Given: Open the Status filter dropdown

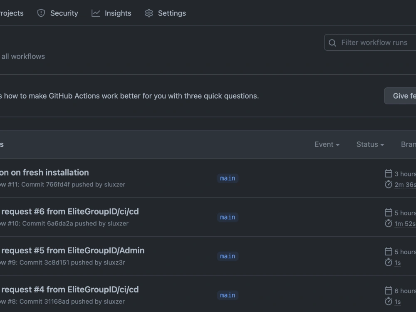Looking at the screenshot, I should coord(370,144).
